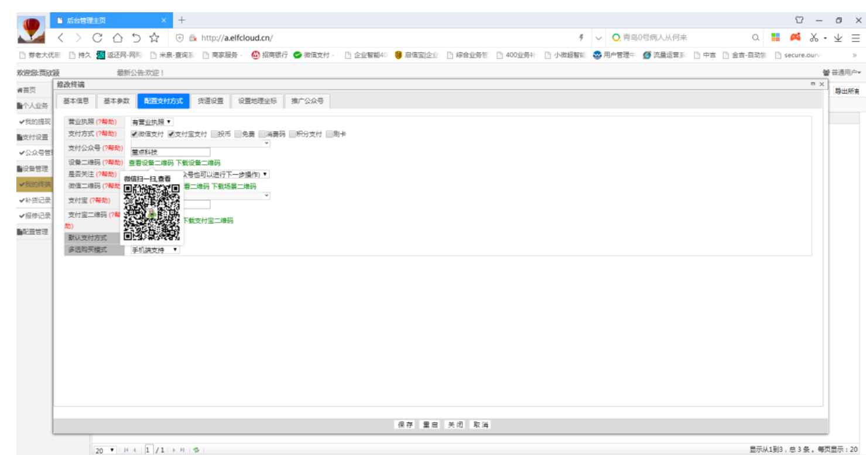Viewport: 866px width, 455px height.
Task: Select the 配置支付方式 tab
Action: (163, 101)
